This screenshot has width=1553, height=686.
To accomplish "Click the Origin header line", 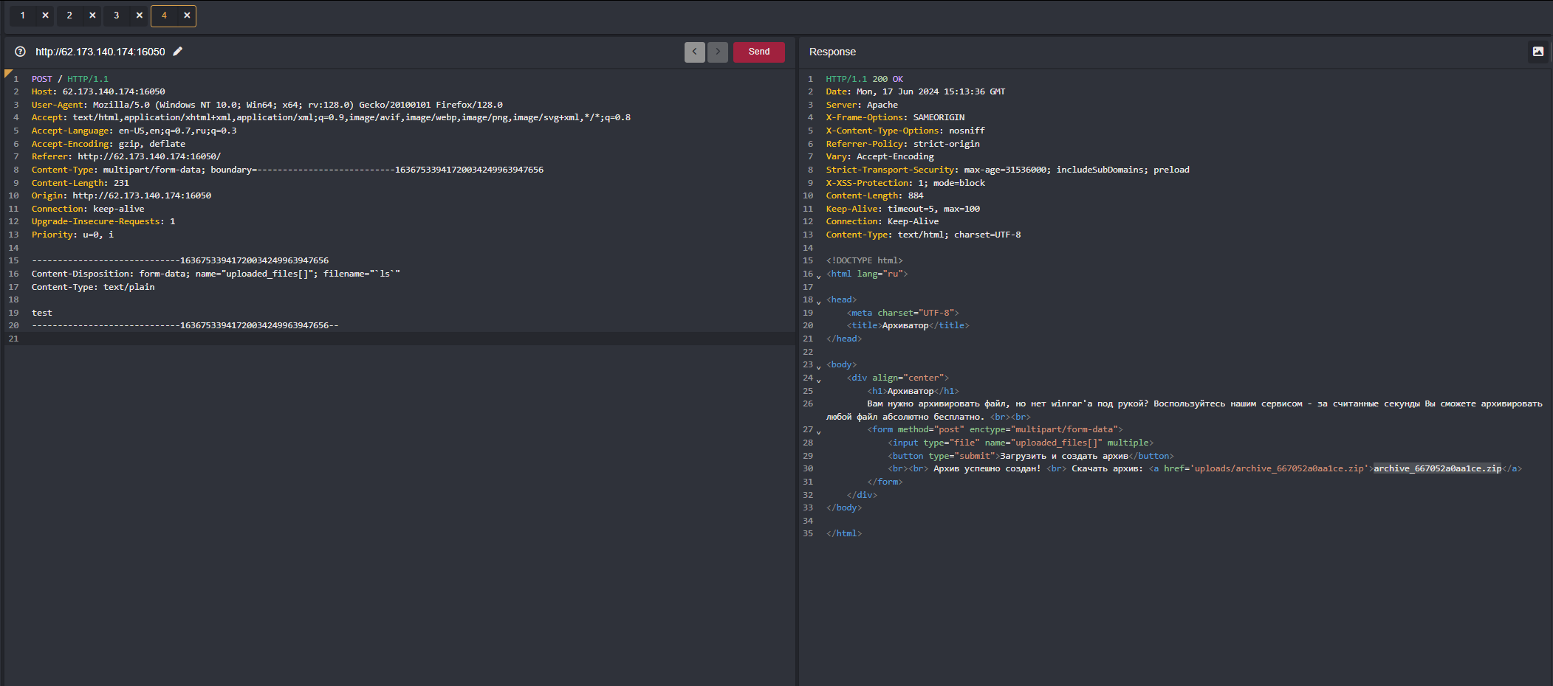I will pyautogui.click(x=121, y=195).
